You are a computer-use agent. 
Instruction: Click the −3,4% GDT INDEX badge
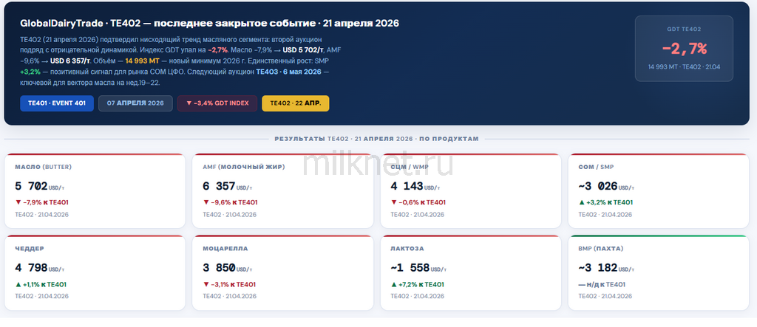coord(217,103)
